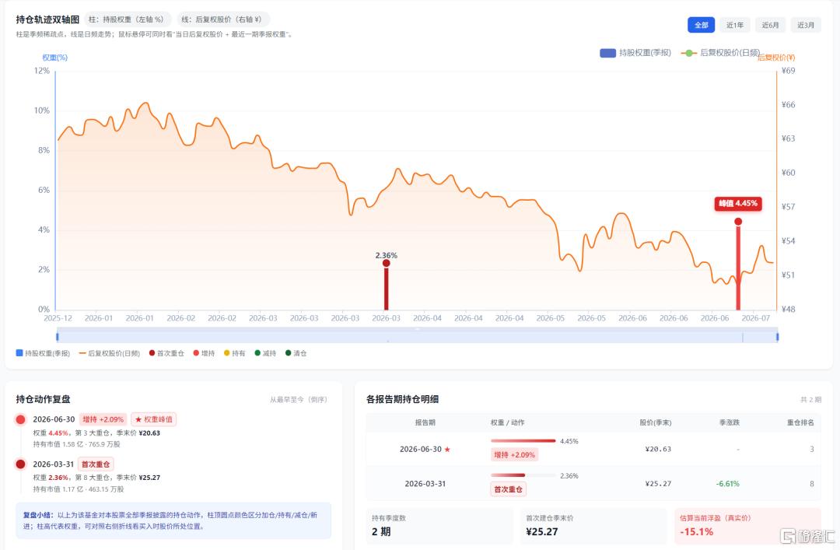This screenshot has width=840, height=550.
Task: Click the right handle of the chart range slider
Action: click(777, 337)
